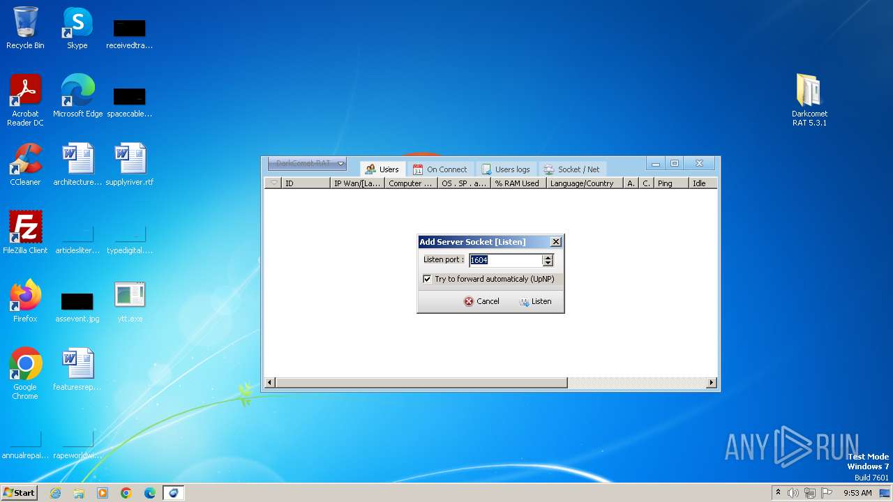Minimize the DarkComet window
The height and width of the screenshot is (502, 893).
coord(655,164)
